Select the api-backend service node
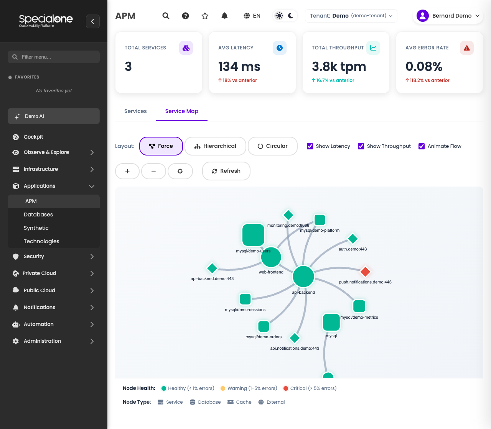The image size is (491, 429). [303, 277]
